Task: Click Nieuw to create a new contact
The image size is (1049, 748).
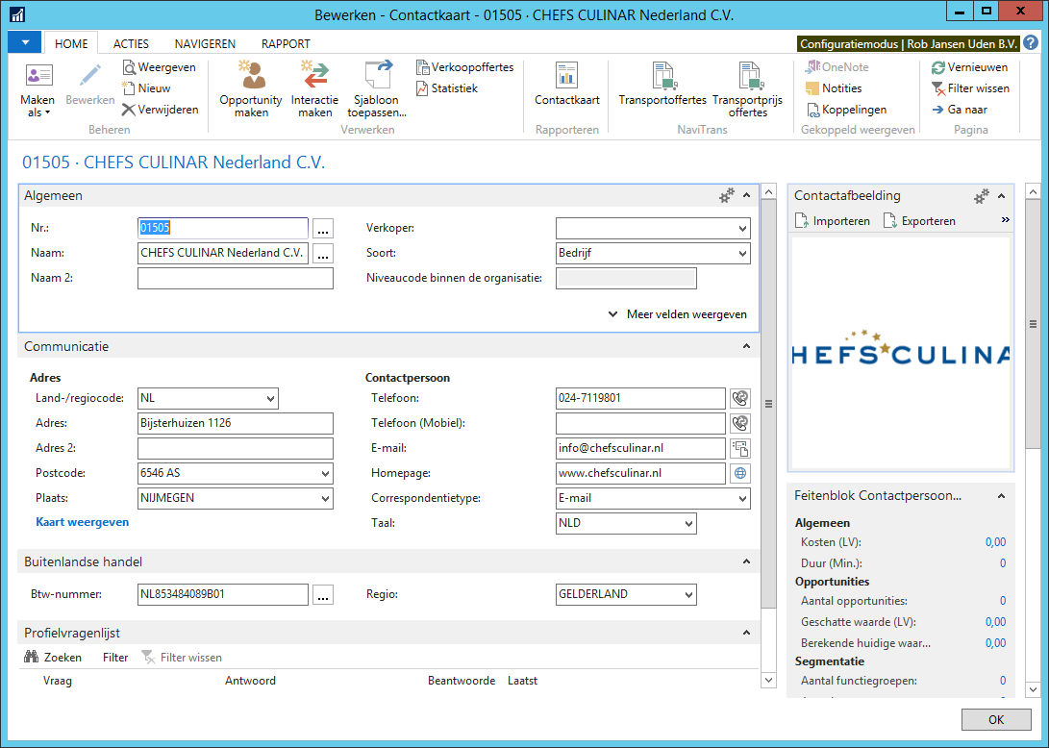Action: pyautogui.click(x=146, y=88)
